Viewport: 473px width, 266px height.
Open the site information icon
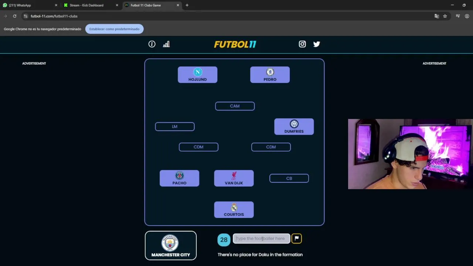[25, 16]
